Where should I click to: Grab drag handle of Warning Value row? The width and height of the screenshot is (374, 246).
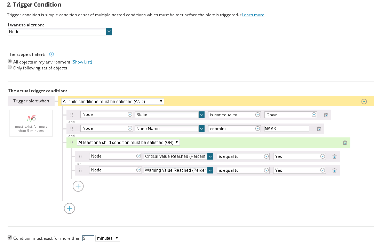pos(80,170)
